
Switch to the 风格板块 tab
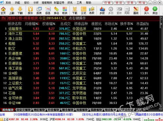pos(82,110)
